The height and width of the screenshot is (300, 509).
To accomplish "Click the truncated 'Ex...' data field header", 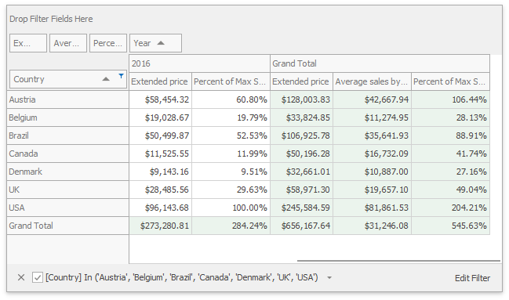I will pyautogui.click(x=28, y=43).
